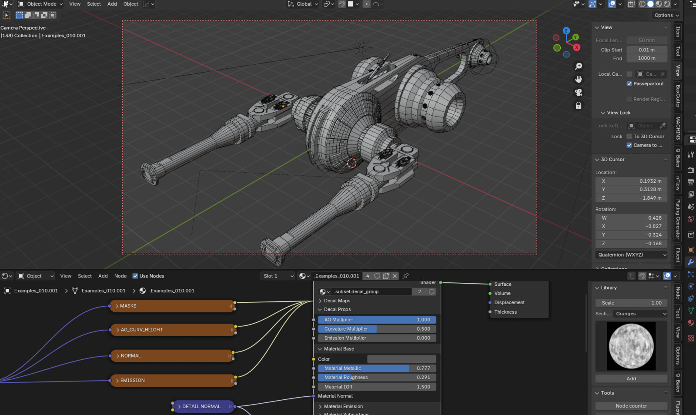
Task: Click the MASKS node frame
Action: pos(173,306)
